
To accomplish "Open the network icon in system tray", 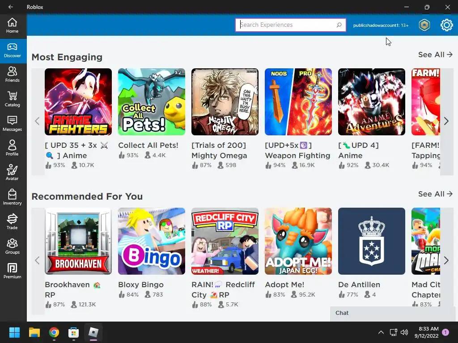I will point(393,332).
